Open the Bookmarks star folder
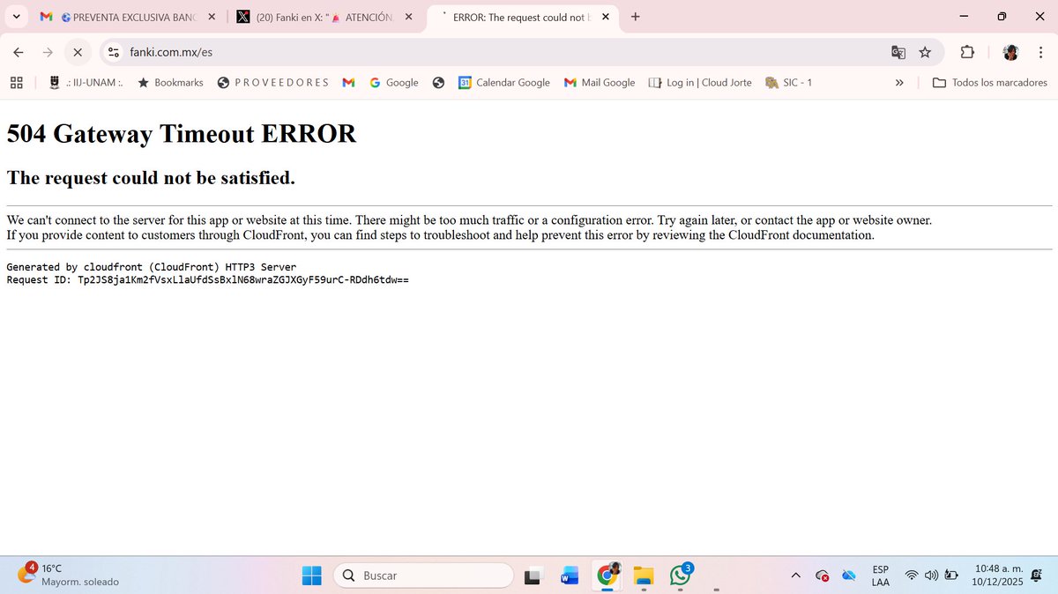The width and height of the screenshot is (1058, 594). tap(170, 83)
